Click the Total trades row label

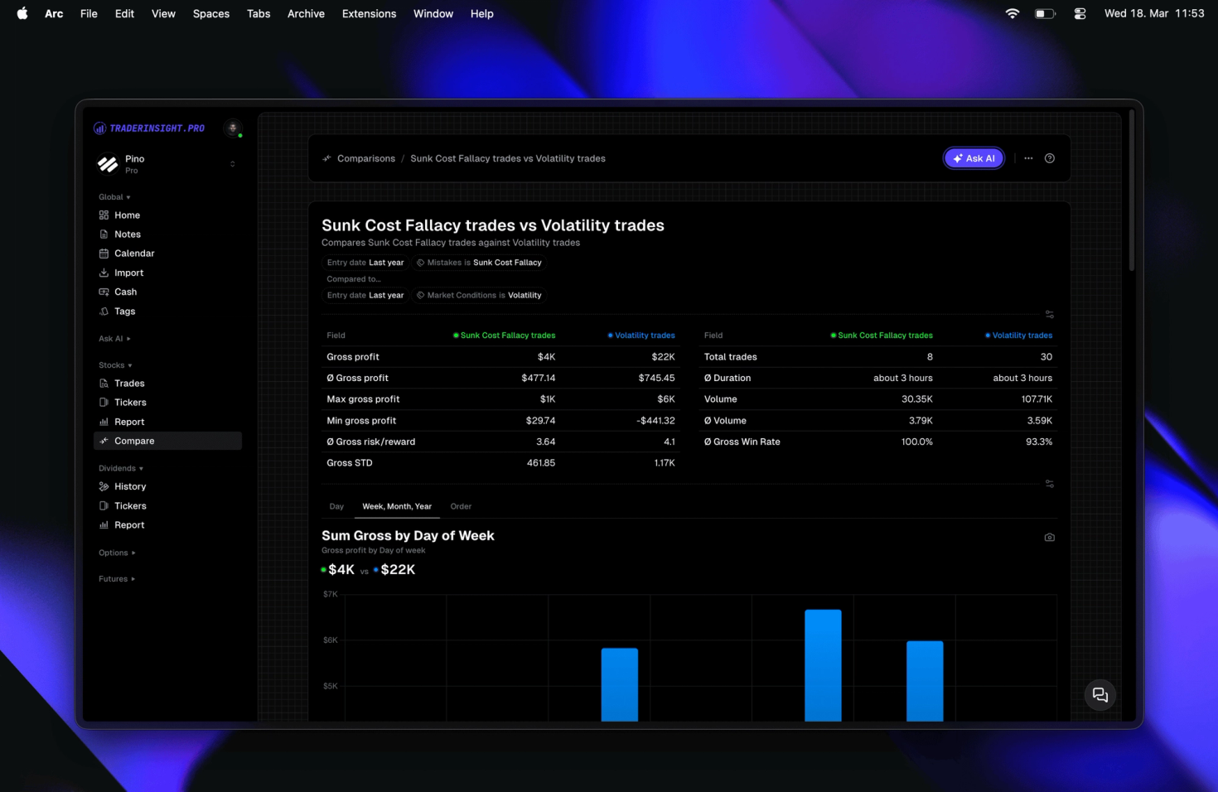pos(731,357)
